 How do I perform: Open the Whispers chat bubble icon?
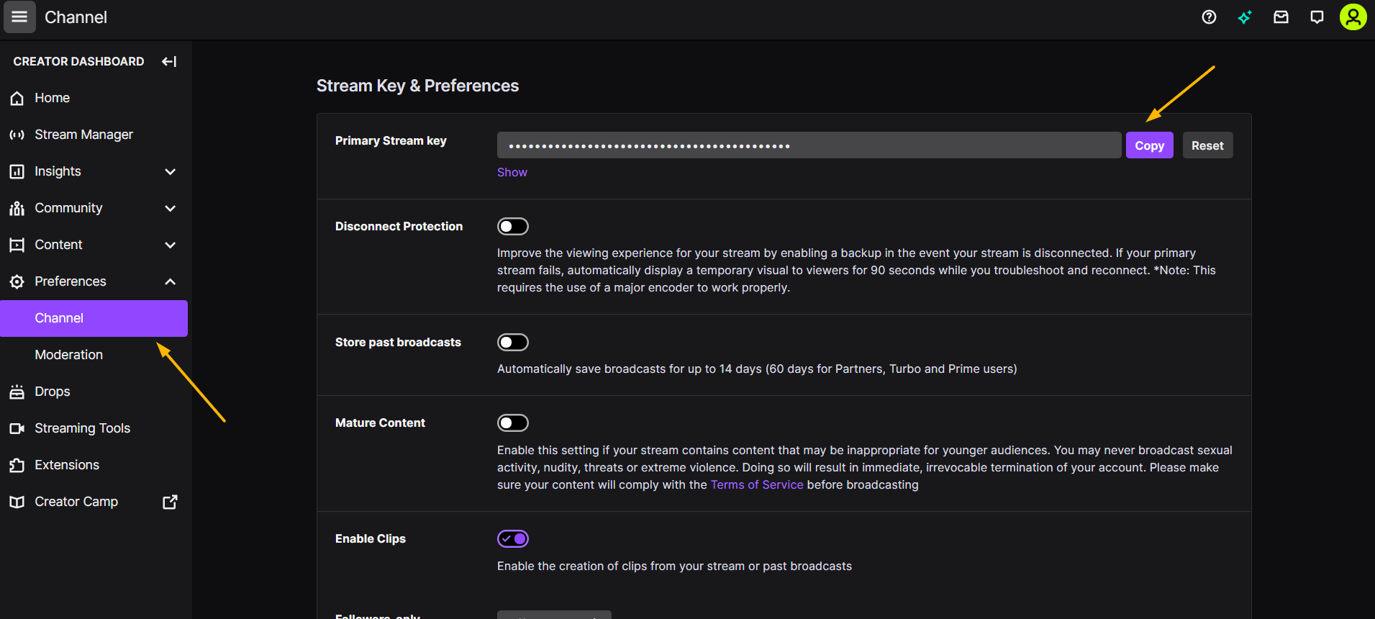1317,17
